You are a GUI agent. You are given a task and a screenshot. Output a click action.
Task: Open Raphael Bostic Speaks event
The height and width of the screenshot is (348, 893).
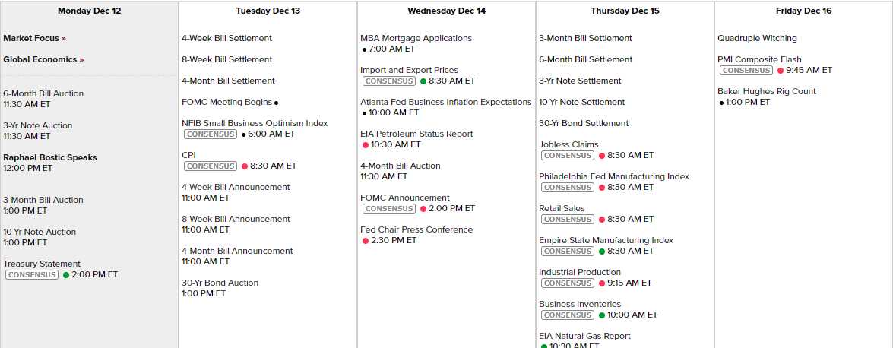[x=50, y=157]
